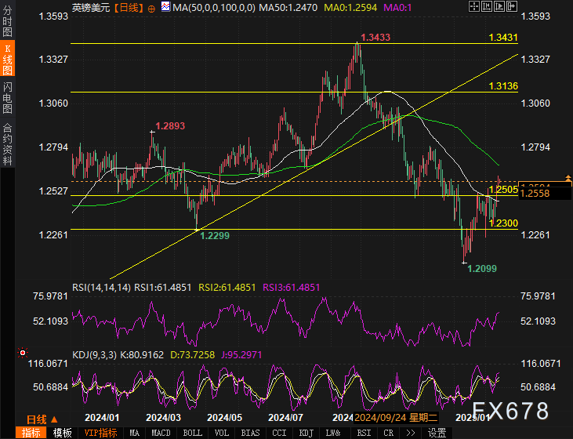Switch to the CCI indicator
This screenshot has width=573, height=439.
click(x=278, y=433)
